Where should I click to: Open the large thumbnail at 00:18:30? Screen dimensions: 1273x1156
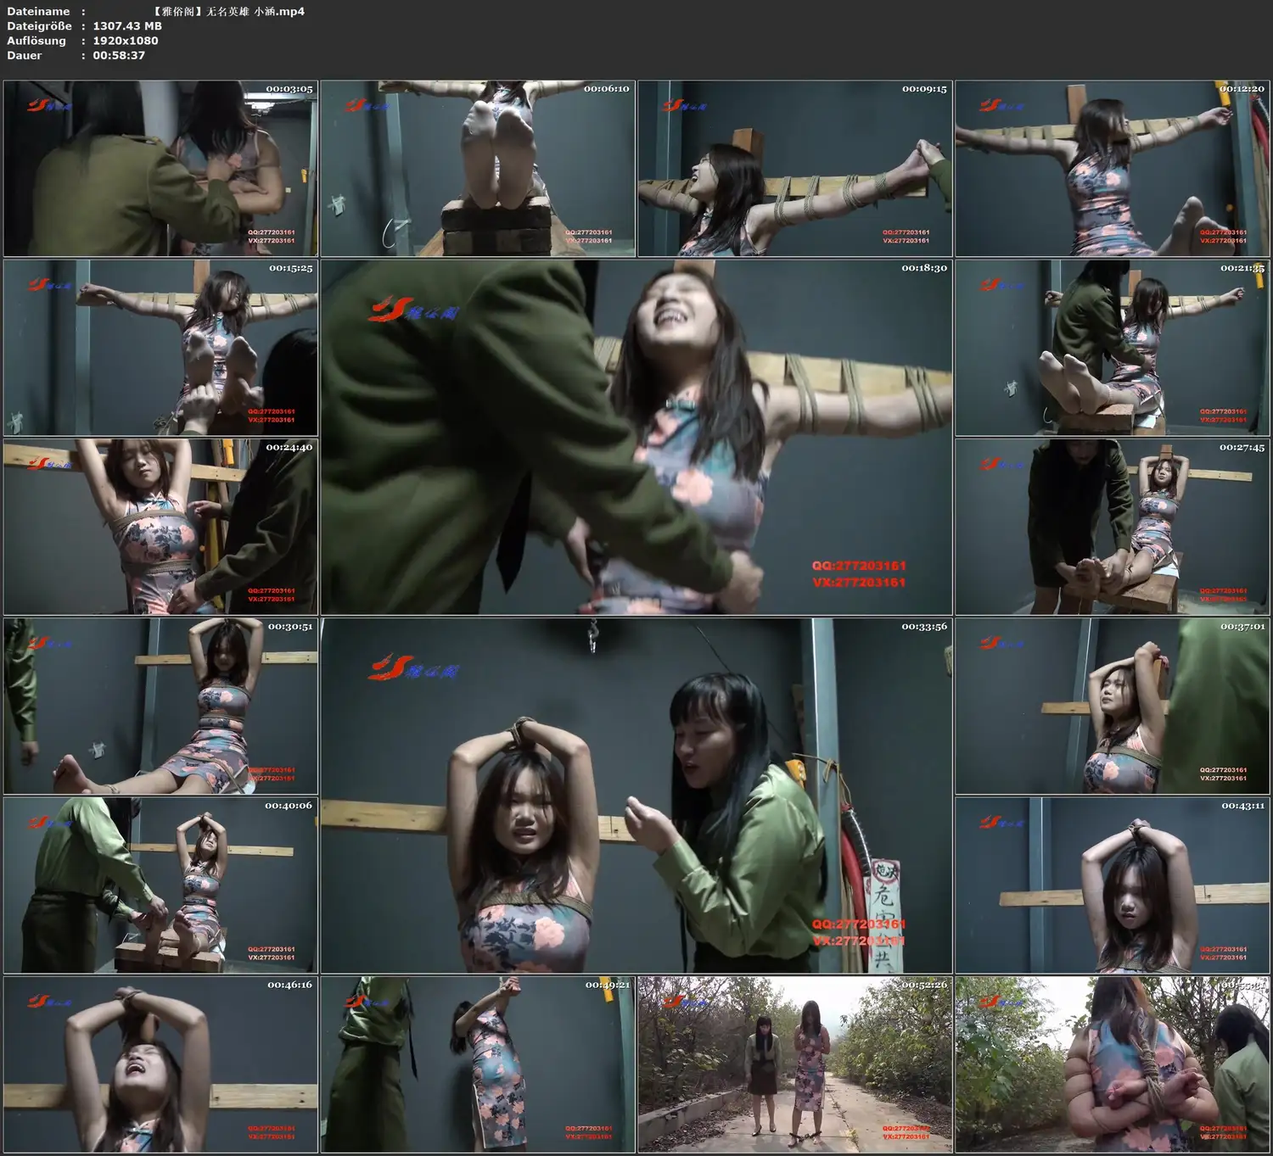click(636, 438)
